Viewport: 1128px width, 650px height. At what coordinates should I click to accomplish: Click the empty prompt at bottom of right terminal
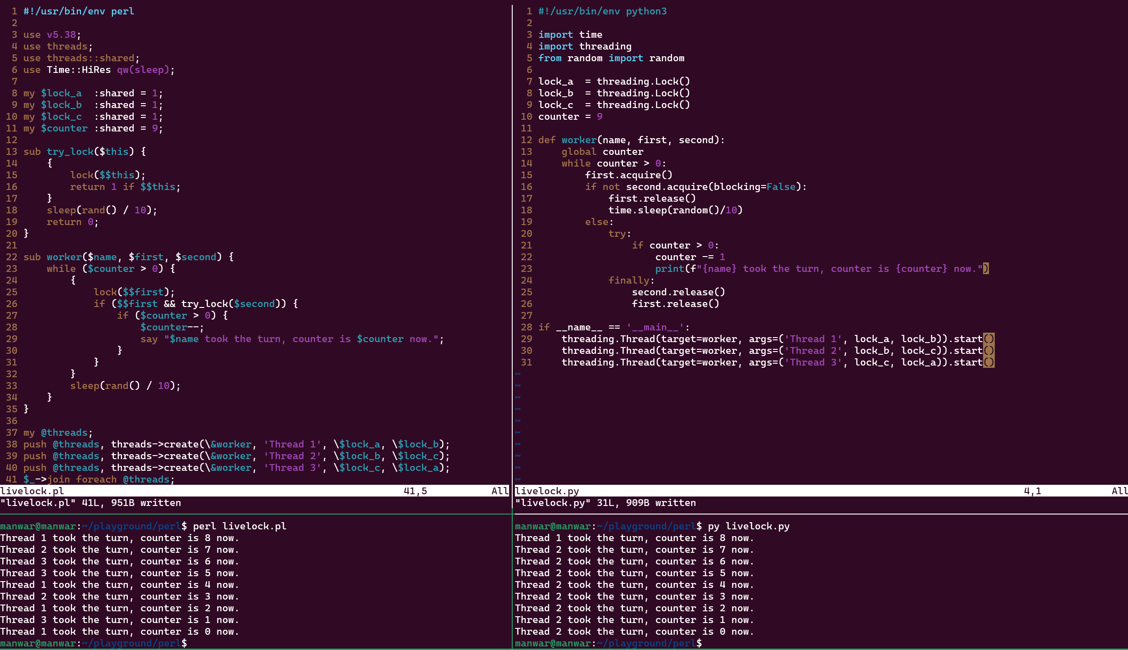click(609, 643)
